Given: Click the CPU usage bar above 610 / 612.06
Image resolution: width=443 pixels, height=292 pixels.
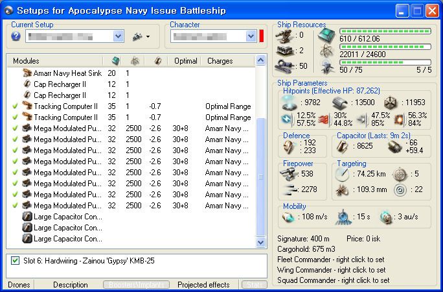Looking at the screenshot, I should click(385, 31).
